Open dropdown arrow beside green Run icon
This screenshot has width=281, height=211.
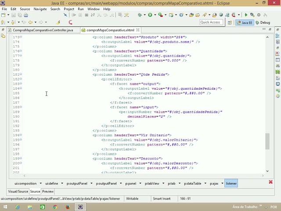[x=155, y=15]
